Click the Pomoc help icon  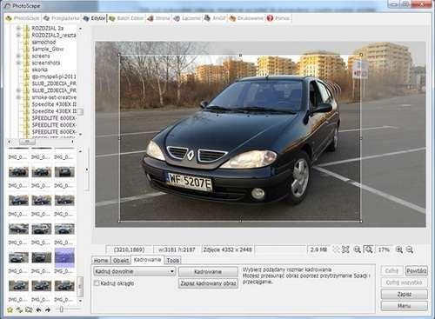[x=270, y=18]
